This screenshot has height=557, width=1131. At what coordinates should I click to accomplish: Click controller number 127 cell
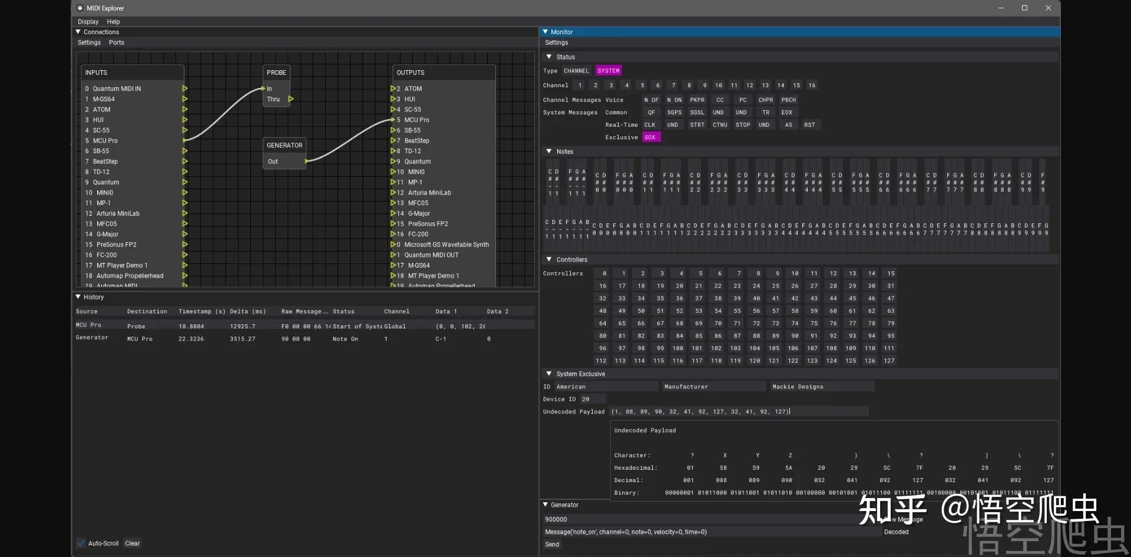pos(889,360)
